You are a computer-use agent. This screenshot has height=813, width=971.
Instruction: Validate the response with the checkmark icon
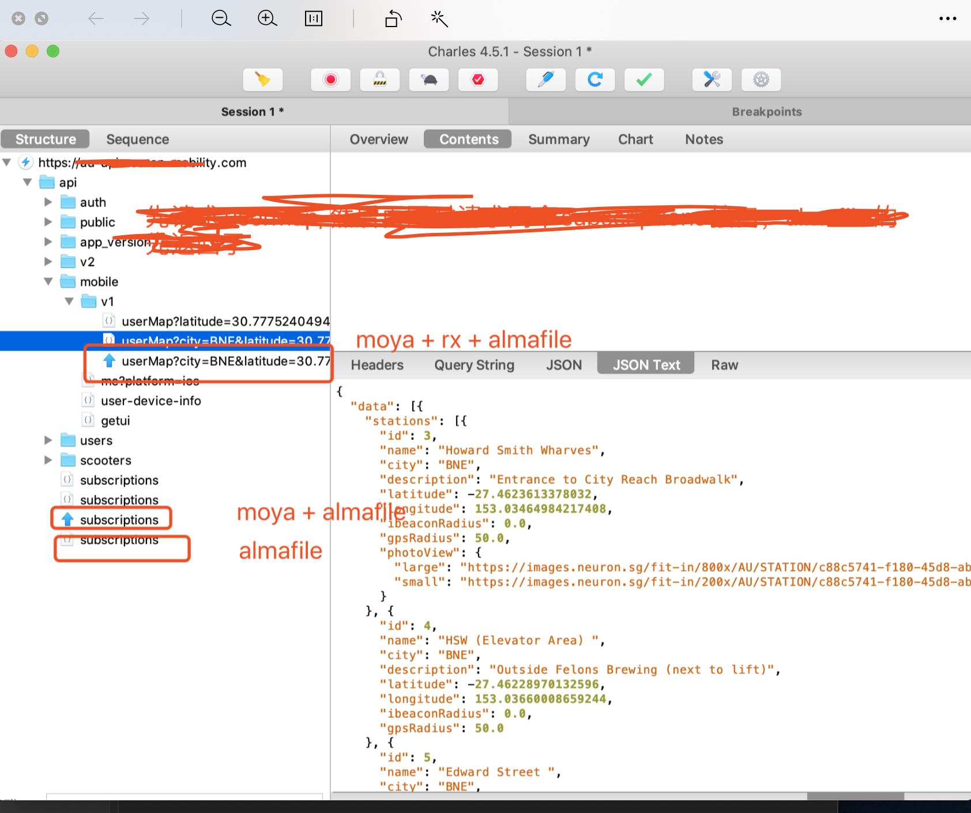(644, 80)
